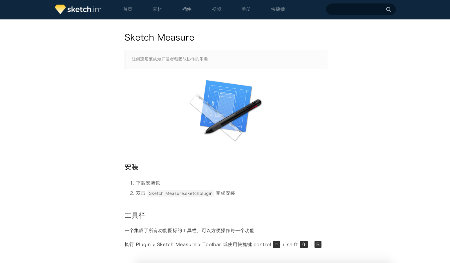
Task: Click the 下载安装包 list item
Action: click(x=148, y=183)
